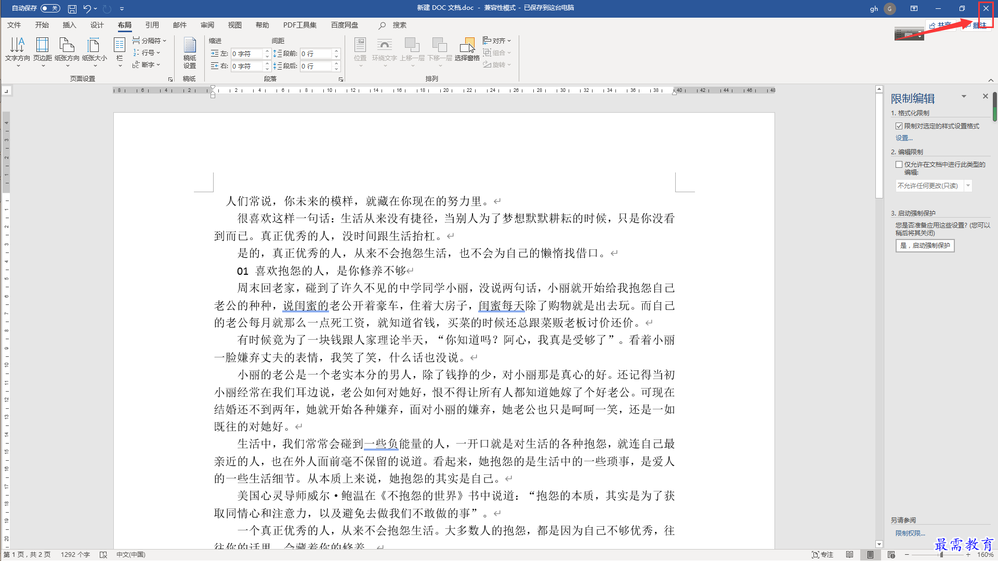Increase 段后 spacing after stepper

click(337, 63)
